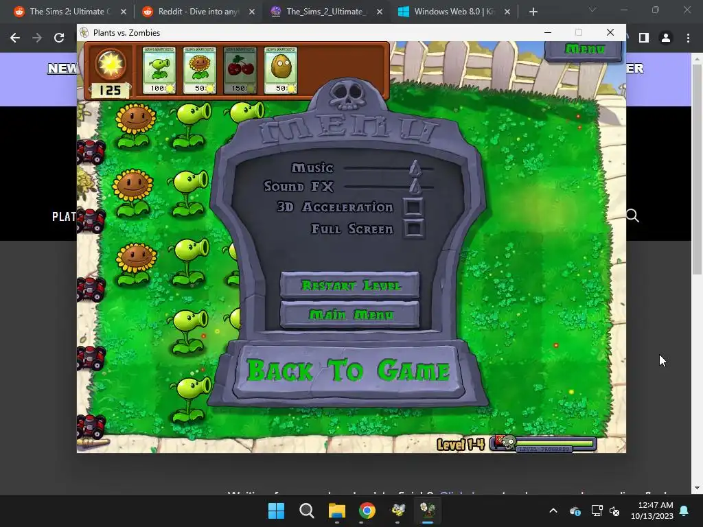Select the Peashooter seed packet
This screenshot has height=527, width=703.
coord(159,70)
